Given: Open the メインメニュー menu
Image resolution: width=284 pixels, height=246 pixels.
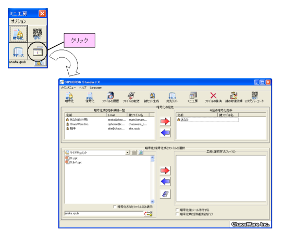Looking at the screenshot, I should click(68, 88).
